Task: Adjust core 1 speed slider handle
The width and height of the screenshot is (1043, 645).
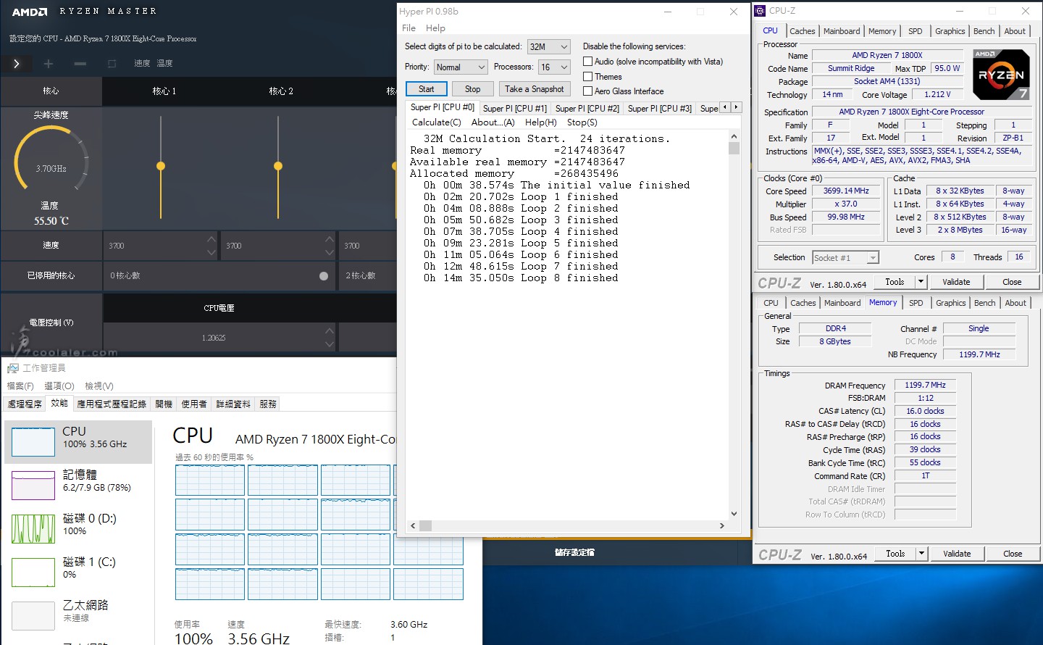Action: click(161, 166)
